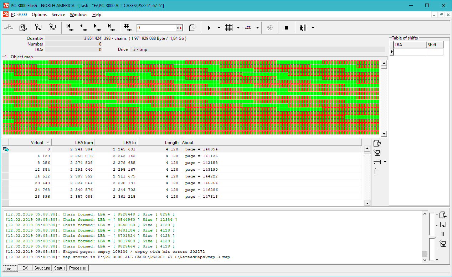The image size is (452, 277).
Task: Click the PC-3000 application icon in title bar
Action: pos(6,5)
